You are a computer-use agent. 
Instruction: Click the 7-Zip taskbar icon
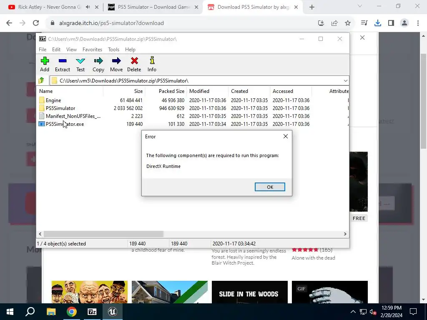(92, 312)
